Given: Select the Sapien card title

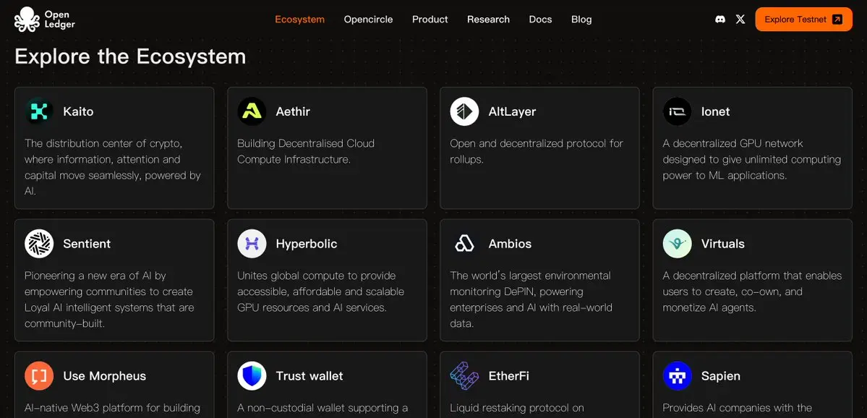Looking at the screenshot, I should [720, 376].
